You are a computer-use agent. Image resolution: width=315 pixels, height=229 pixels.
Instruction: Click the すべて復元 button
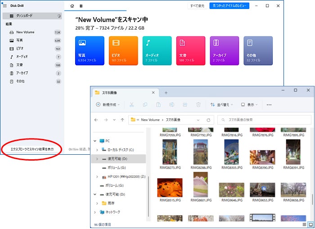point(197,6)
